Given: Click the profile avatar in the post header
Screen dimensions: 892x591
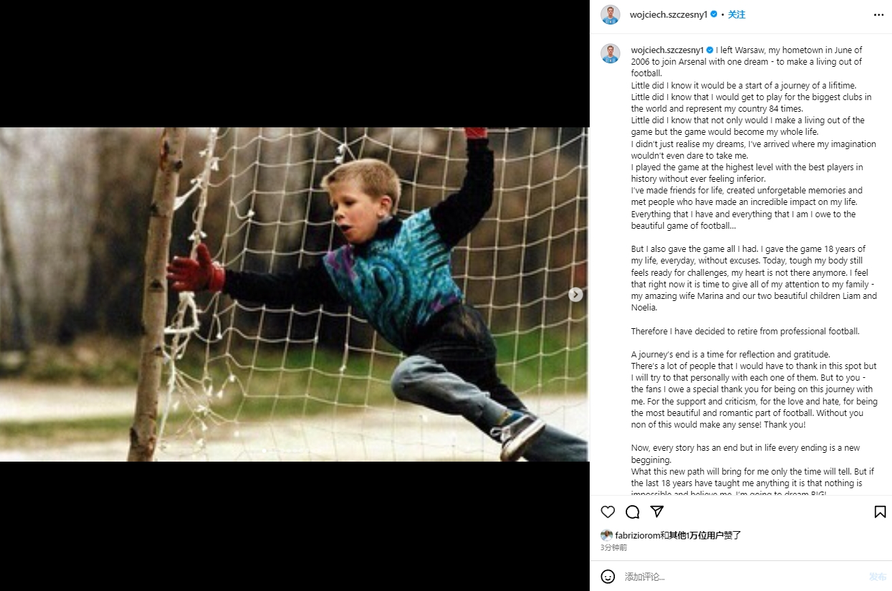Looking at the screenshot, I should [x=610, y=14].
